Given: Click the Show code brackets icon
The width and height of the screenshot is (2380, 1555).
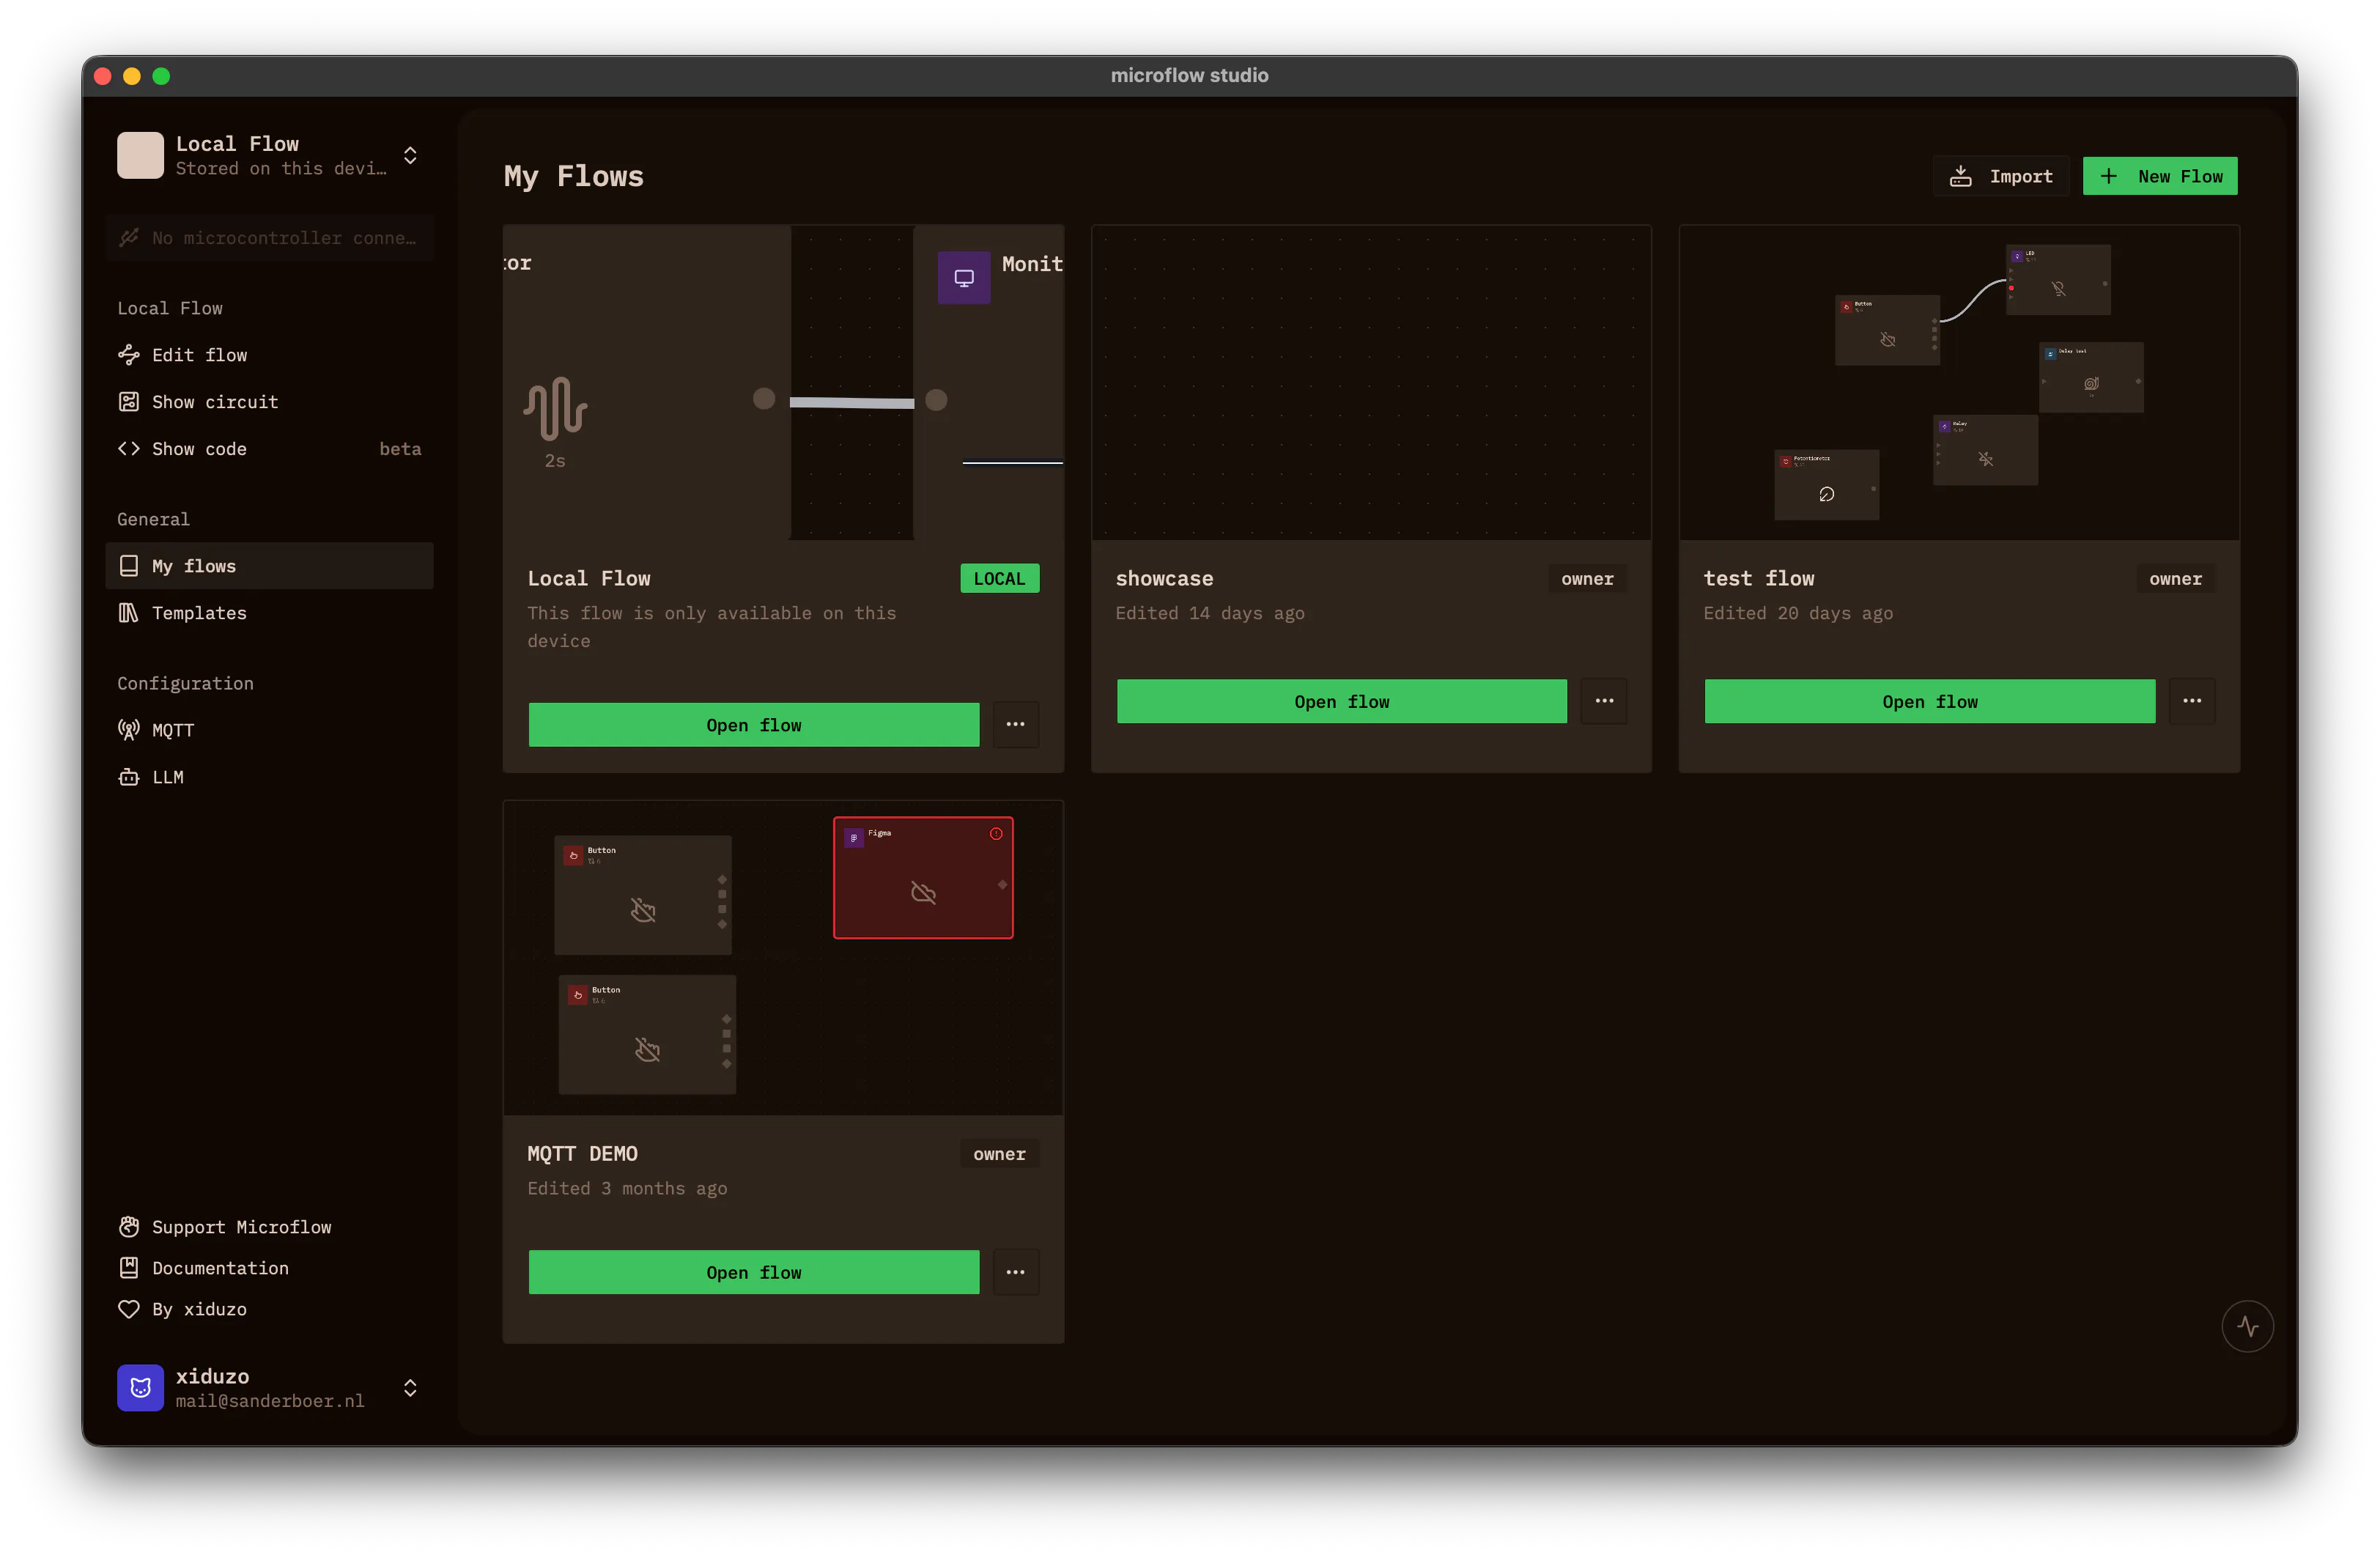Looking at the screenshot, I should click(x=129, y=449).
